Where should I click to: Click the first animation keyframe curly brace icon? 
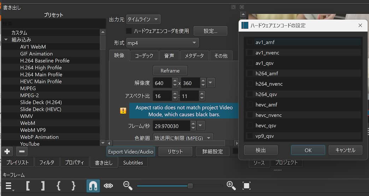click(x=59, y=186)
